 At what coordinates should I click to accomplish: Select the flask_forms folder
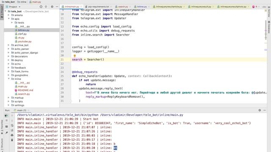point(21,71)
